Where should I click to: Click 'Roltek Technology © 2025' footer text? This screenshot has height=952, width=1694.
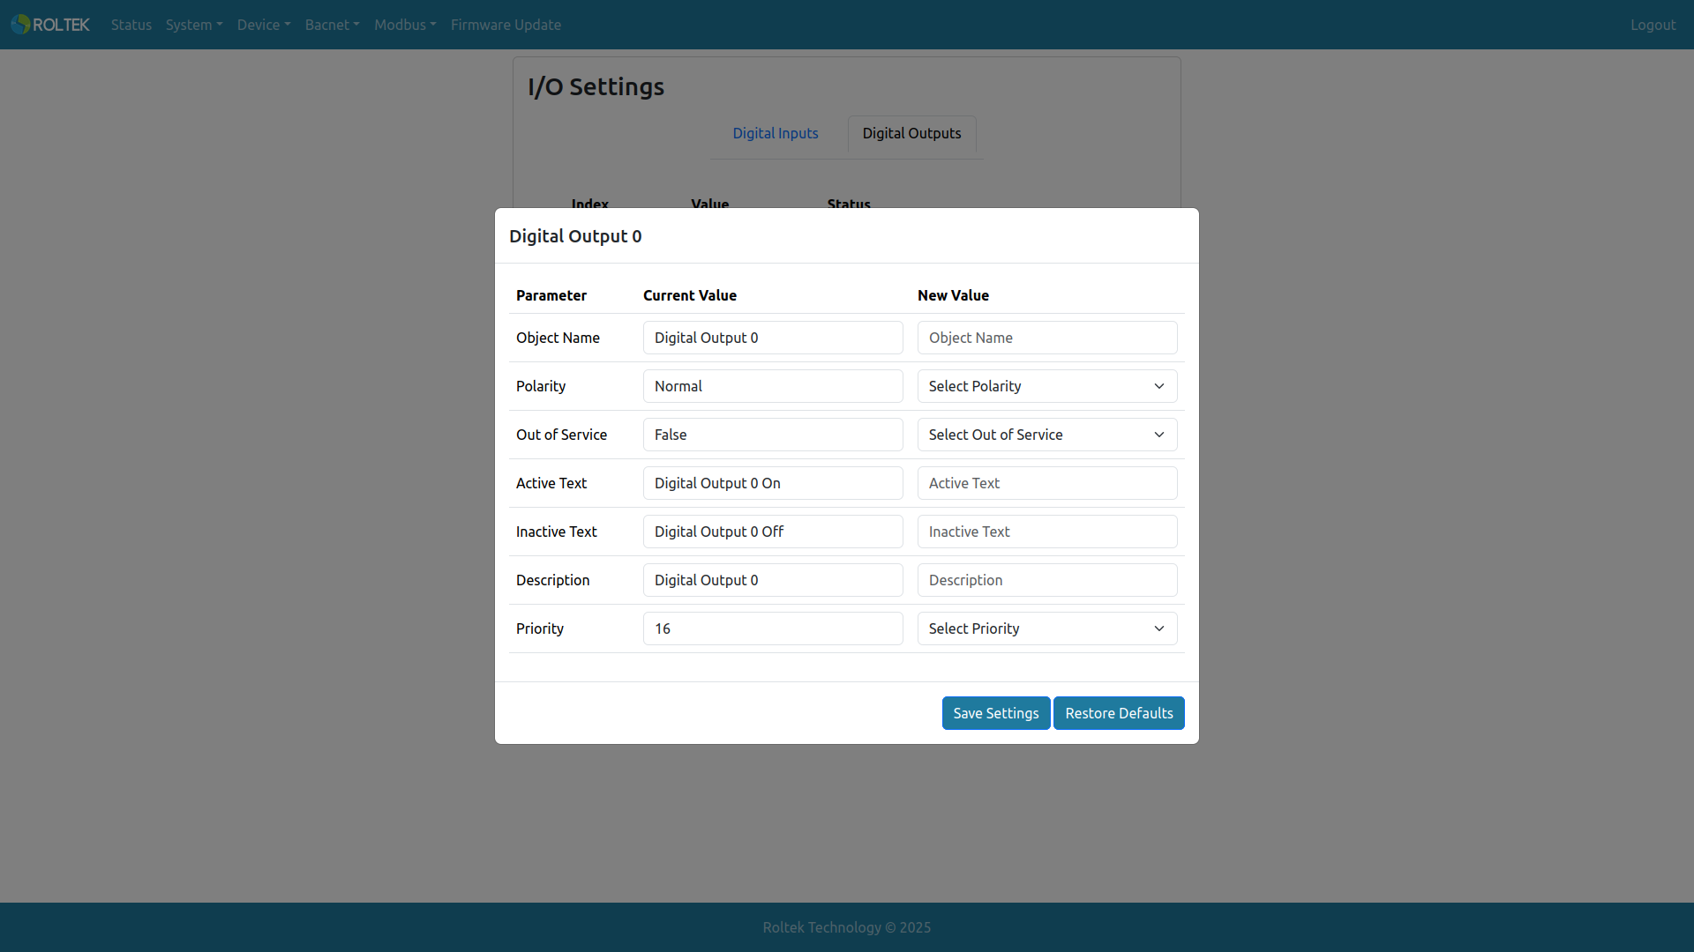[847, 927]
